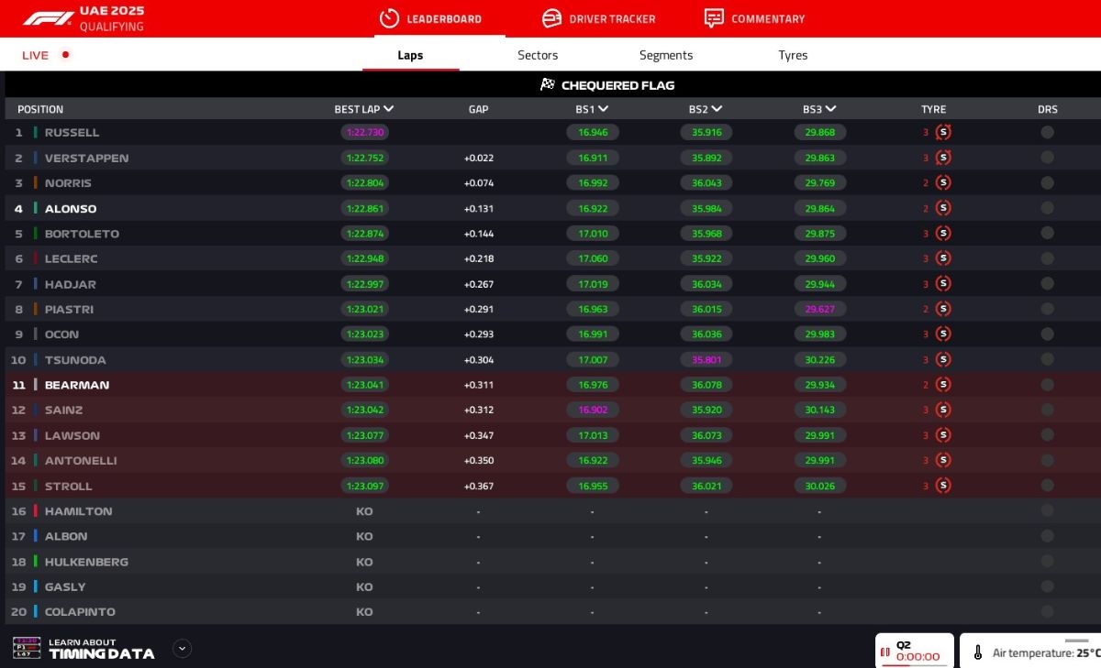Click the Driver Tracker helmet icon

pos(551,18)
